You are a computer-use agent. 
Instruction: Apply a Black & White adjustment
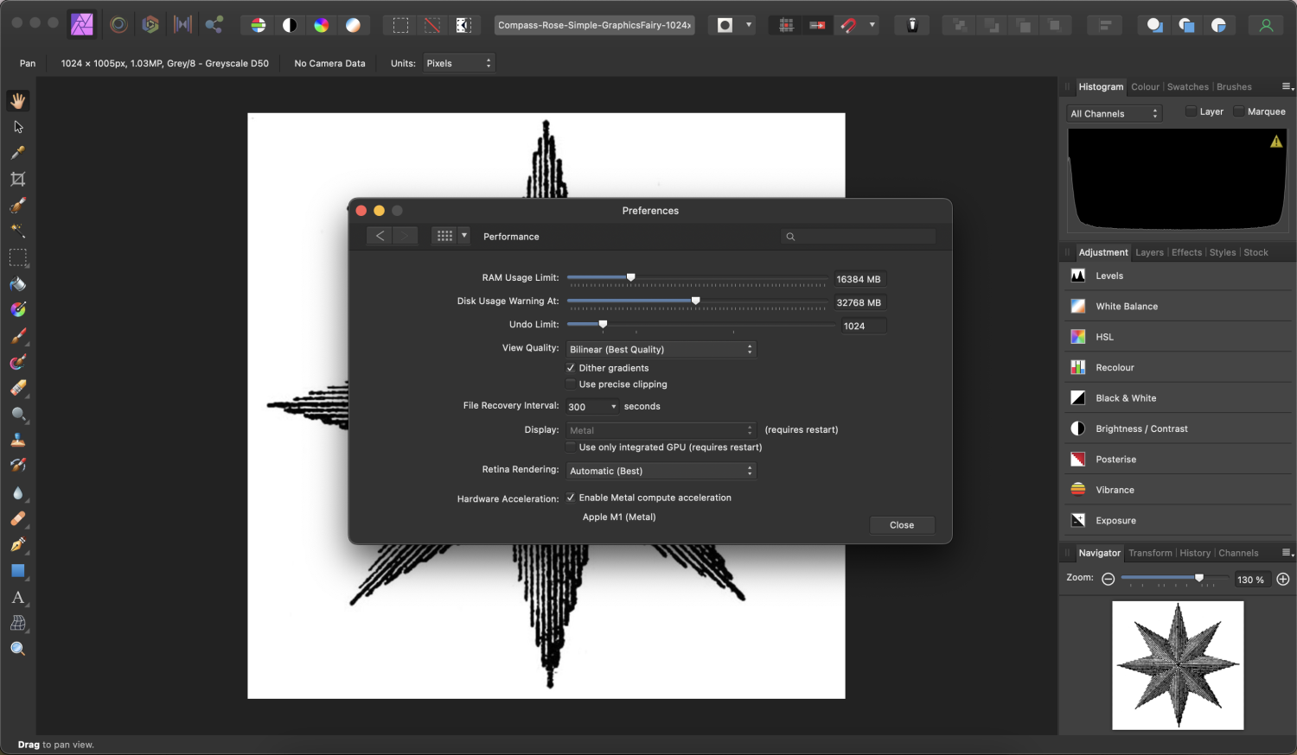pyautogui.click(x=1126, y=398)
